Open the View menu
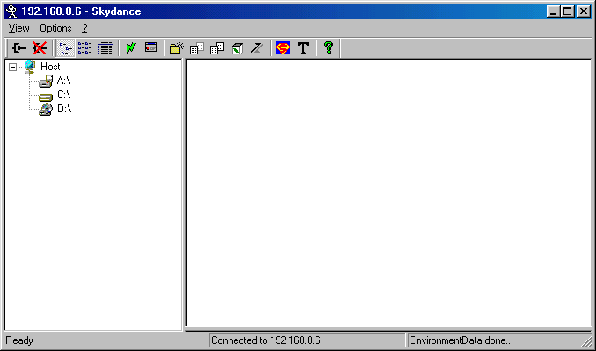The image size is (596, 351). [x=18, y=28]
